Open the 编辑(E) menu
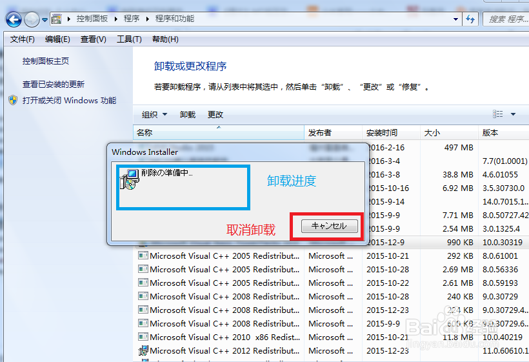The width and height of the screenshot is (529, 362). click(x=57, y=39)
